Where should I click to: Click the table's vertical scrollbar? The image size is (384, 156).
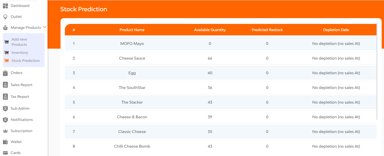pos(377,71)
